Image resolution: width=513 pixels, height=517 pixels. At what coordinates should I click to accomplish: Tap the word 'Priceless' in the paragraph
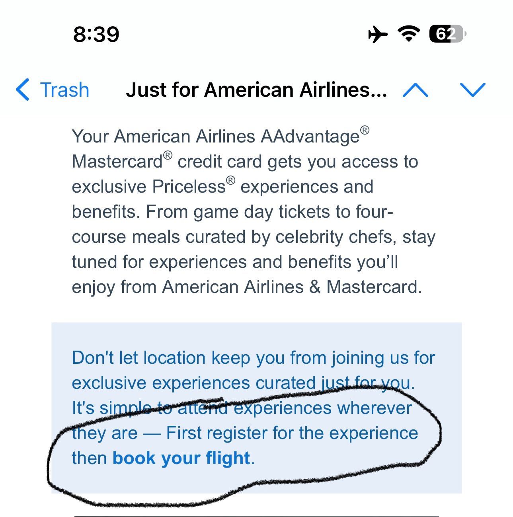coord(189,187)
